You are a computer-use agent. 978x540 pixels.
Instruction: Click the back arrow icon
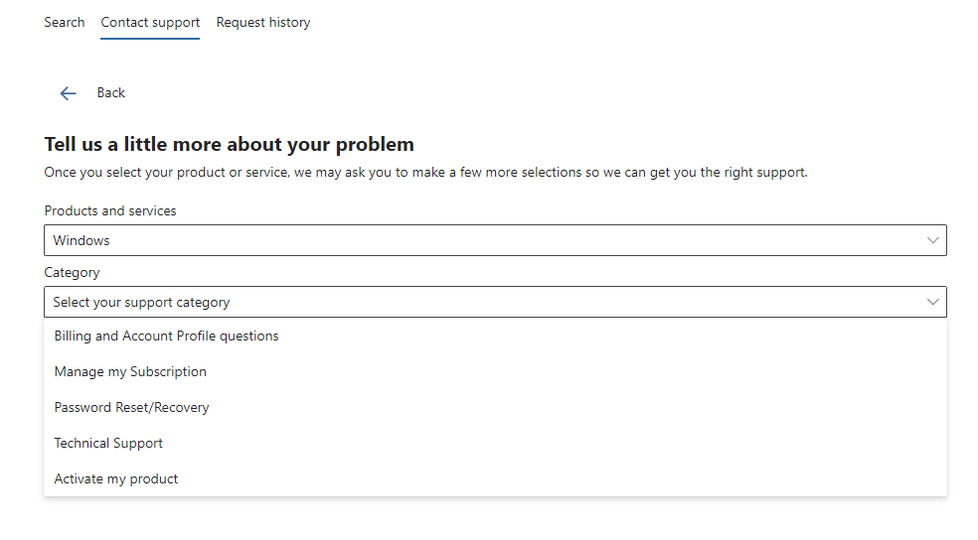(x=68, y=93)
